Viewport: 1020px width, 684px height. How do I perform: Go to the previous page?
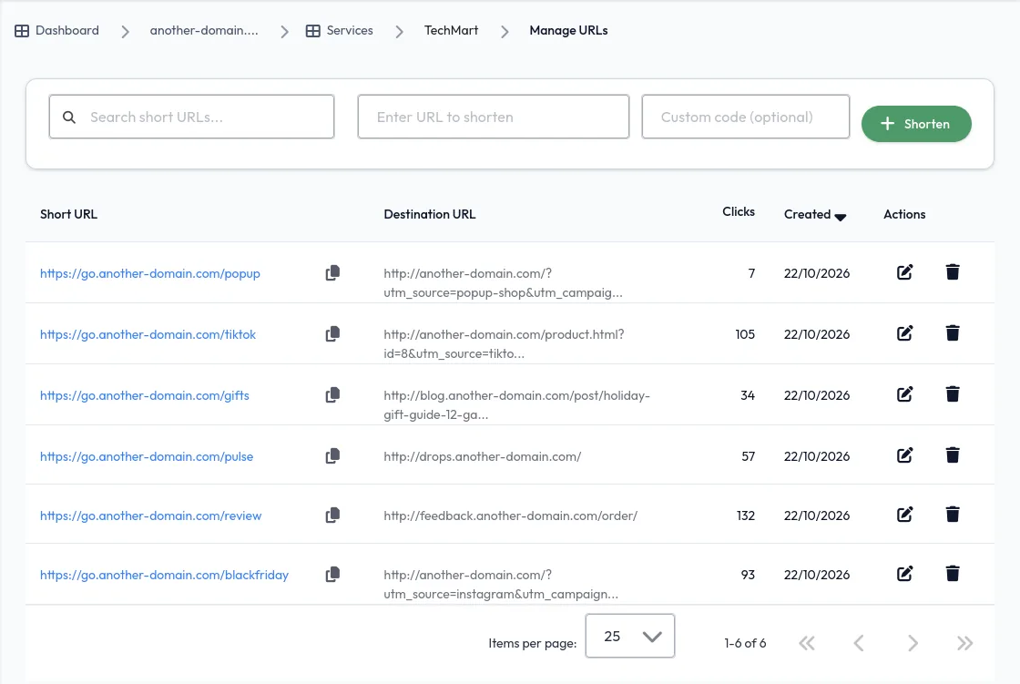pos(859,643)
